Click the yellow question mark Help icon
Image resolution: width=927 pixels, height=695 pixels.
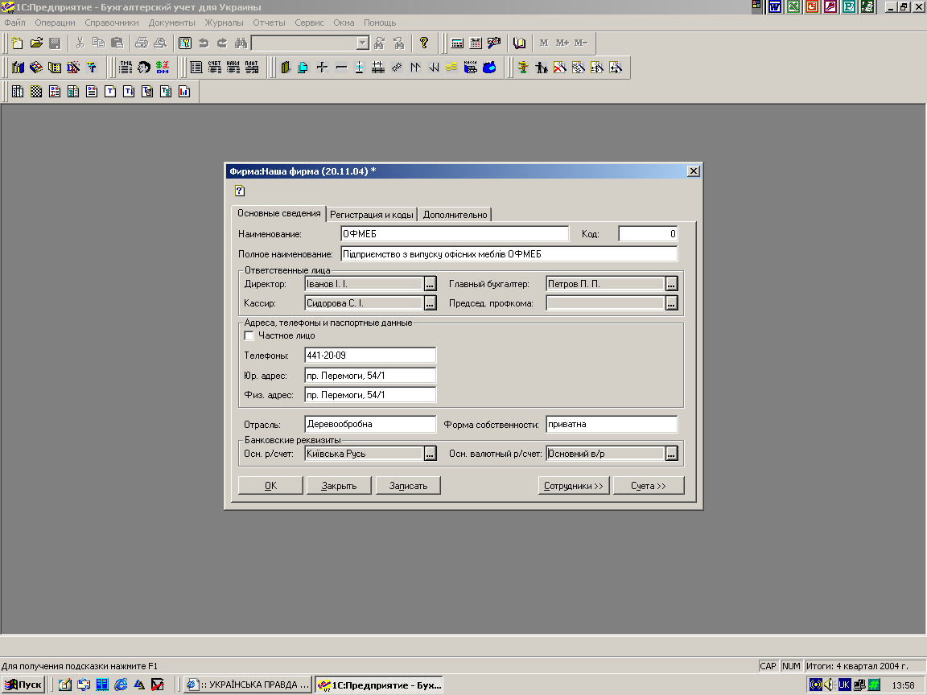[x=424, y=43]
